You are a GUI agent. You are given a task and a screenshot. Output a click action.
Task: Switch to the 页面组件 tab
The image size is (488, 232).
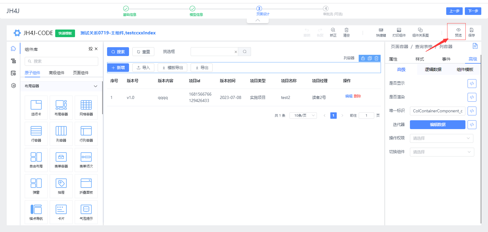[x=81, y=73]
